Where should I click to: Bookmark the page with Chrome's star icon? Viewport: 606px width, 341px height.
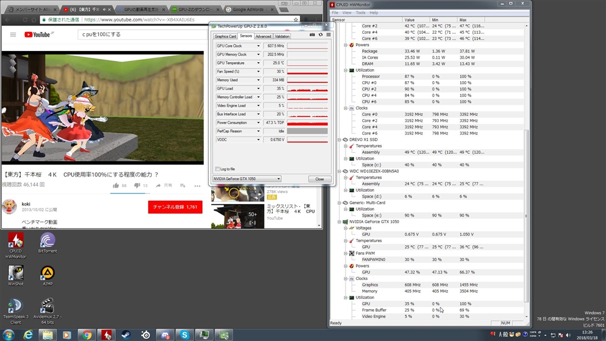point(296,20)
